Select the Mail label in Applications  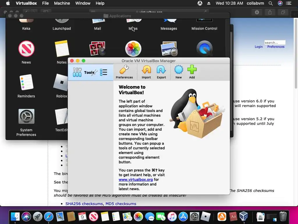tap(97, 28)
